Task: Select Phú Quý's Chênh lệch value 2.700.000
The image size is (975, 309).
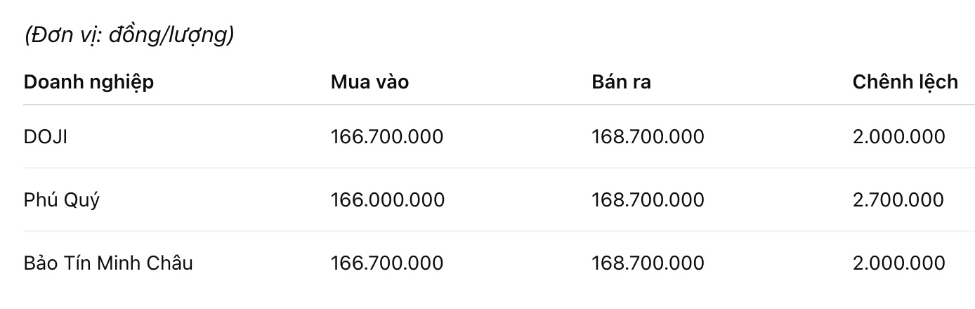Action: click(x=898, y=200)
